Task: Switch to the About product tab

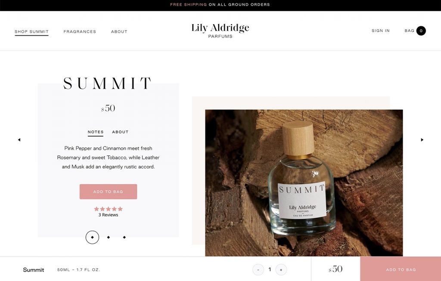Action: click(x=120, y=132)
